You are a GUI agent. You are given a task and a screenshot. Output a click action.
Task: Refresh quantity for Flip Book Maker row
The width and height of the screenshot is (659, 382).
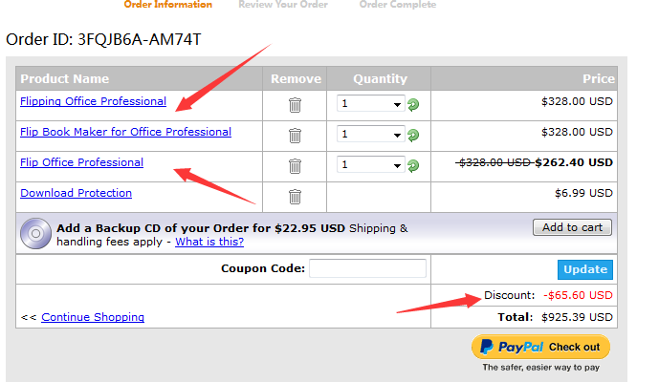pyautogui.click(x=413, y=136)
